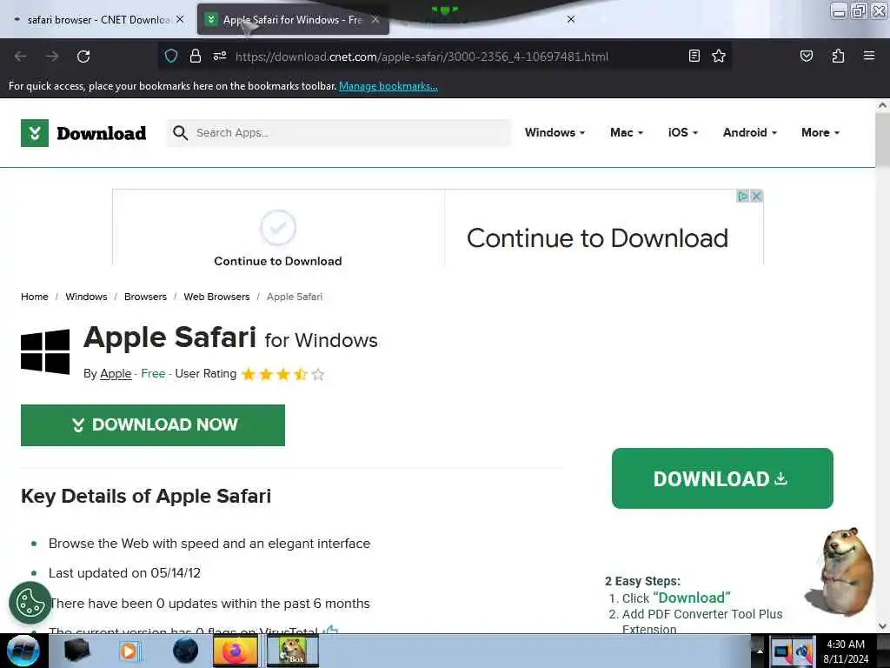Click the Web Browsers breadcrumb link

[x=216, y=297]
